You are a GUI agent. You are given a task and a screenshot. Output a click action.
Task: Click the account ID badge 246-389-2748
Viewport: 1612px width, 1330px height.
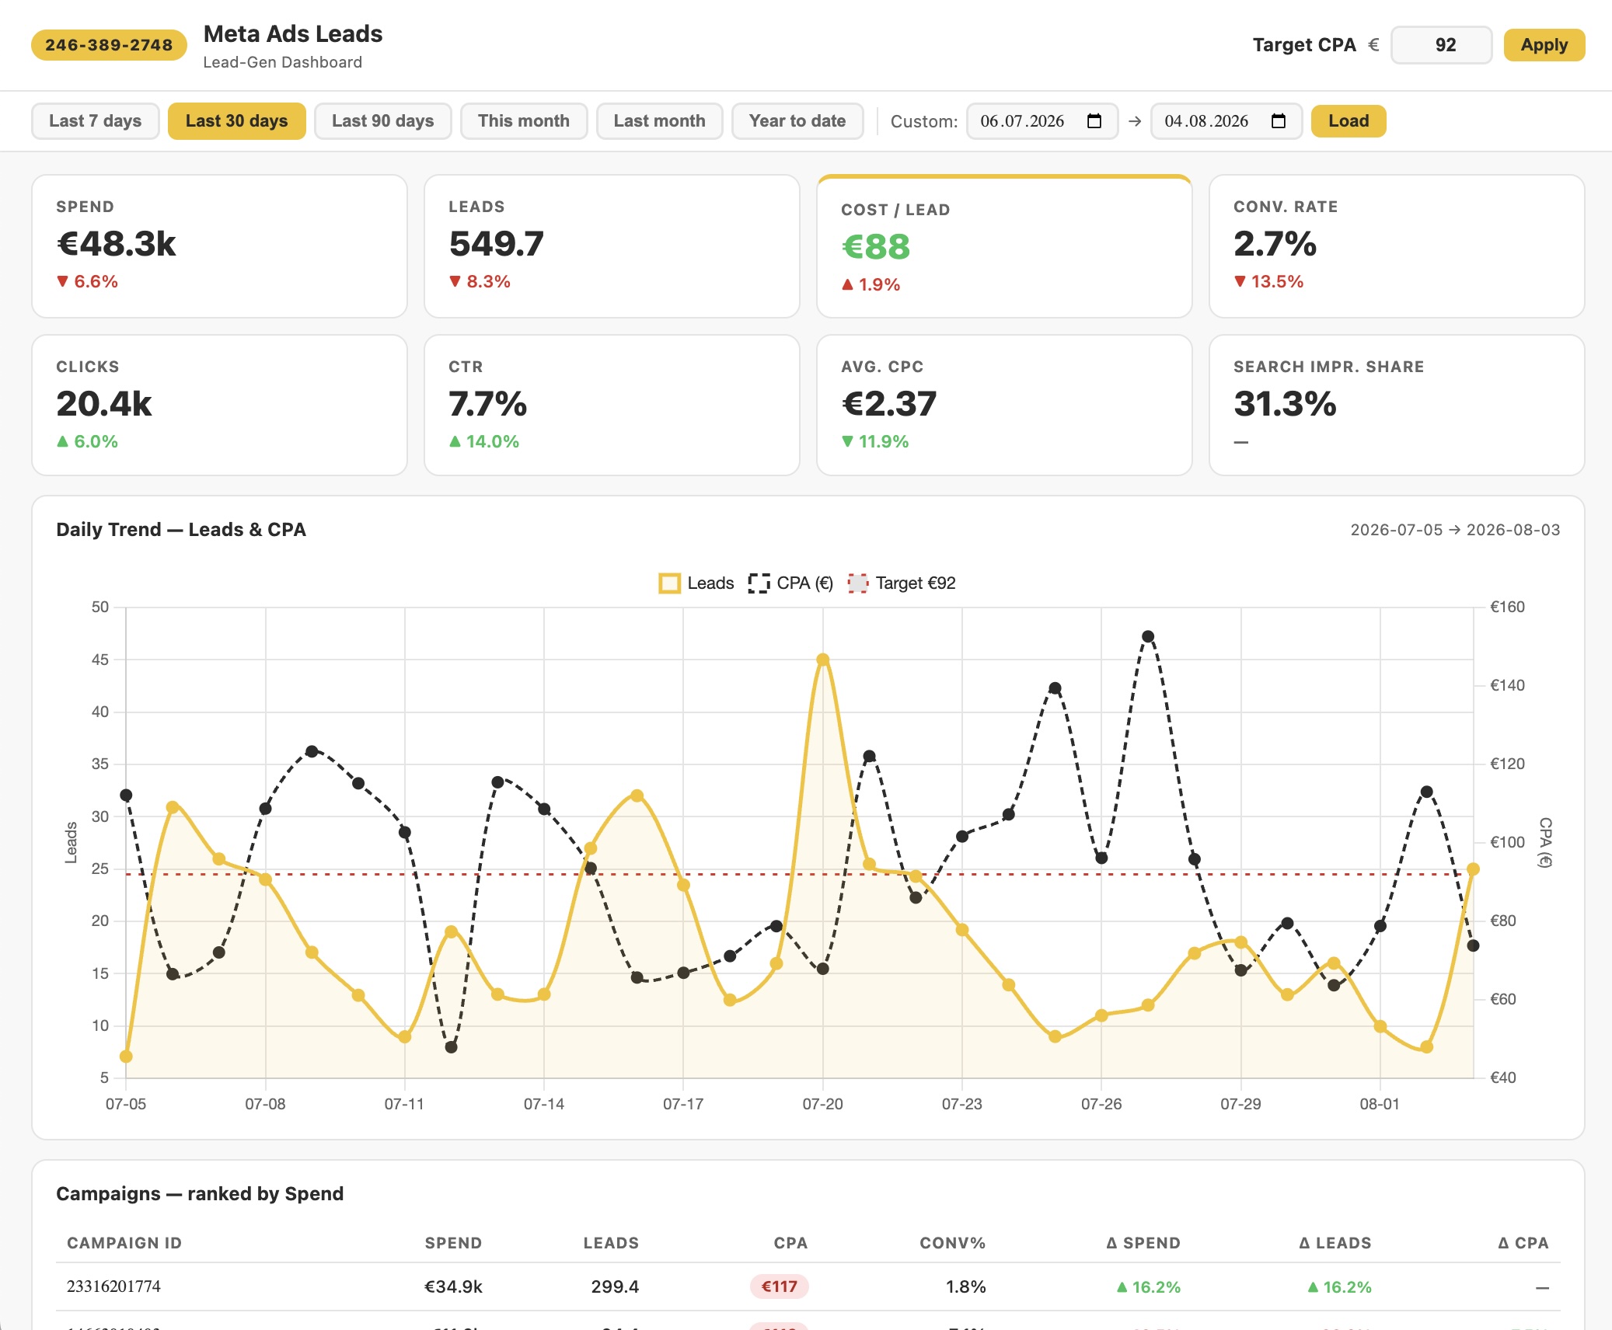pyautogui.click(x=109, y=45)
